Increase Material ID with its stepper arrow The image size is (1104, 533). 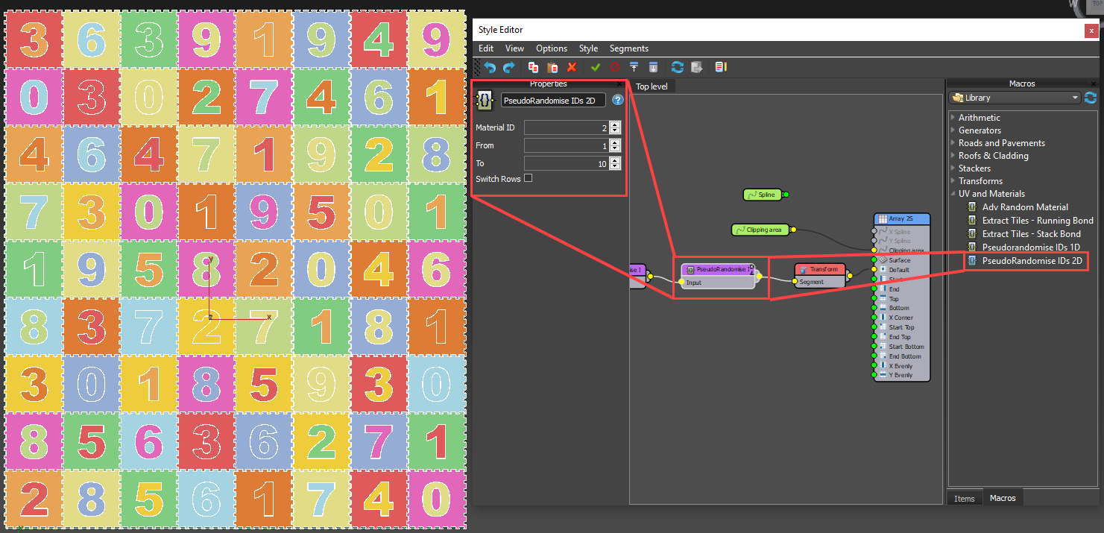[615, 124]
